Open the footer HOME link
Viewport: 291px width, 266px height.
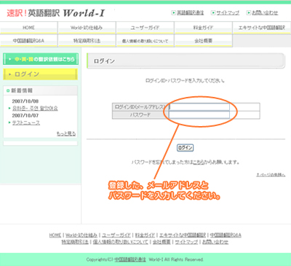(x=55, y=235)
